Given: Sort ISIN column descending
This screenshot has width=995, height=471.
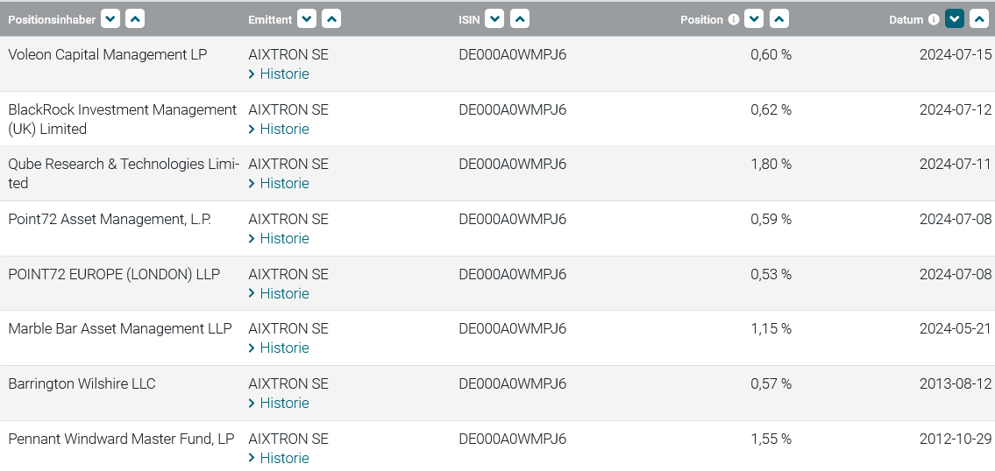Looking at the screenshot, I should click(494, 19).
